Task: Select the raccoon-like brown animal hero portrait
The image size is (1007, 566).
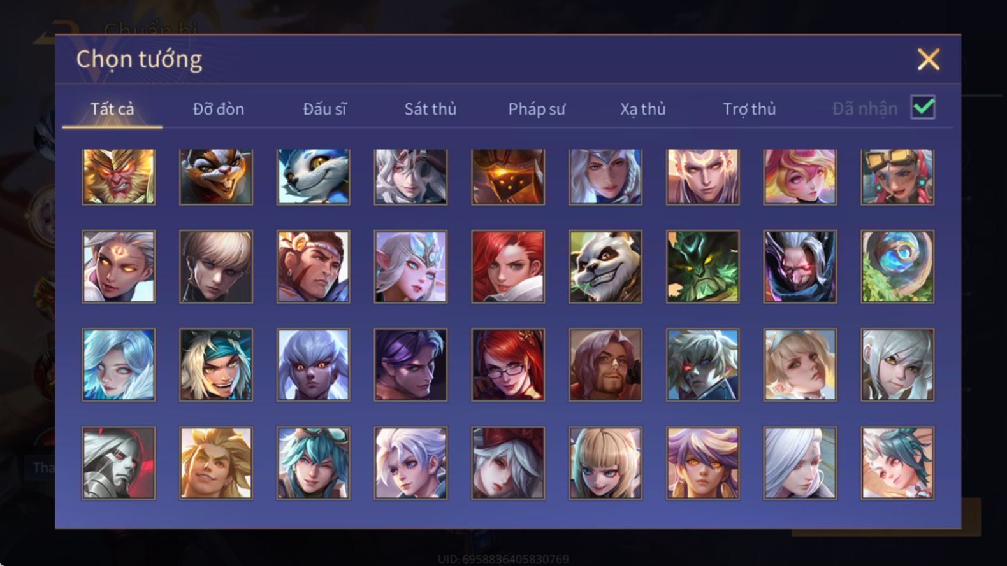Action: [216, 177]
